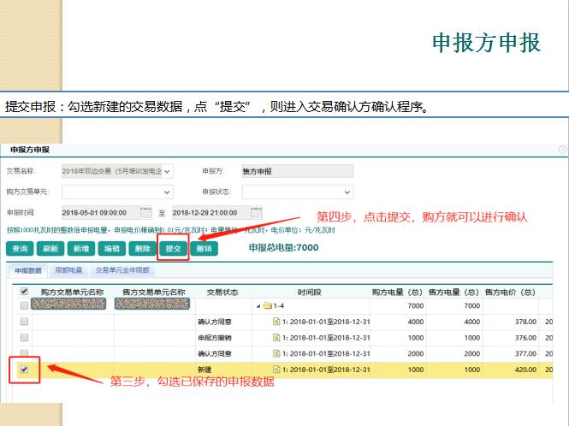569x426 pixels.
Task: Click the 撤销 (revoke) button
Action: click(203, 248)
